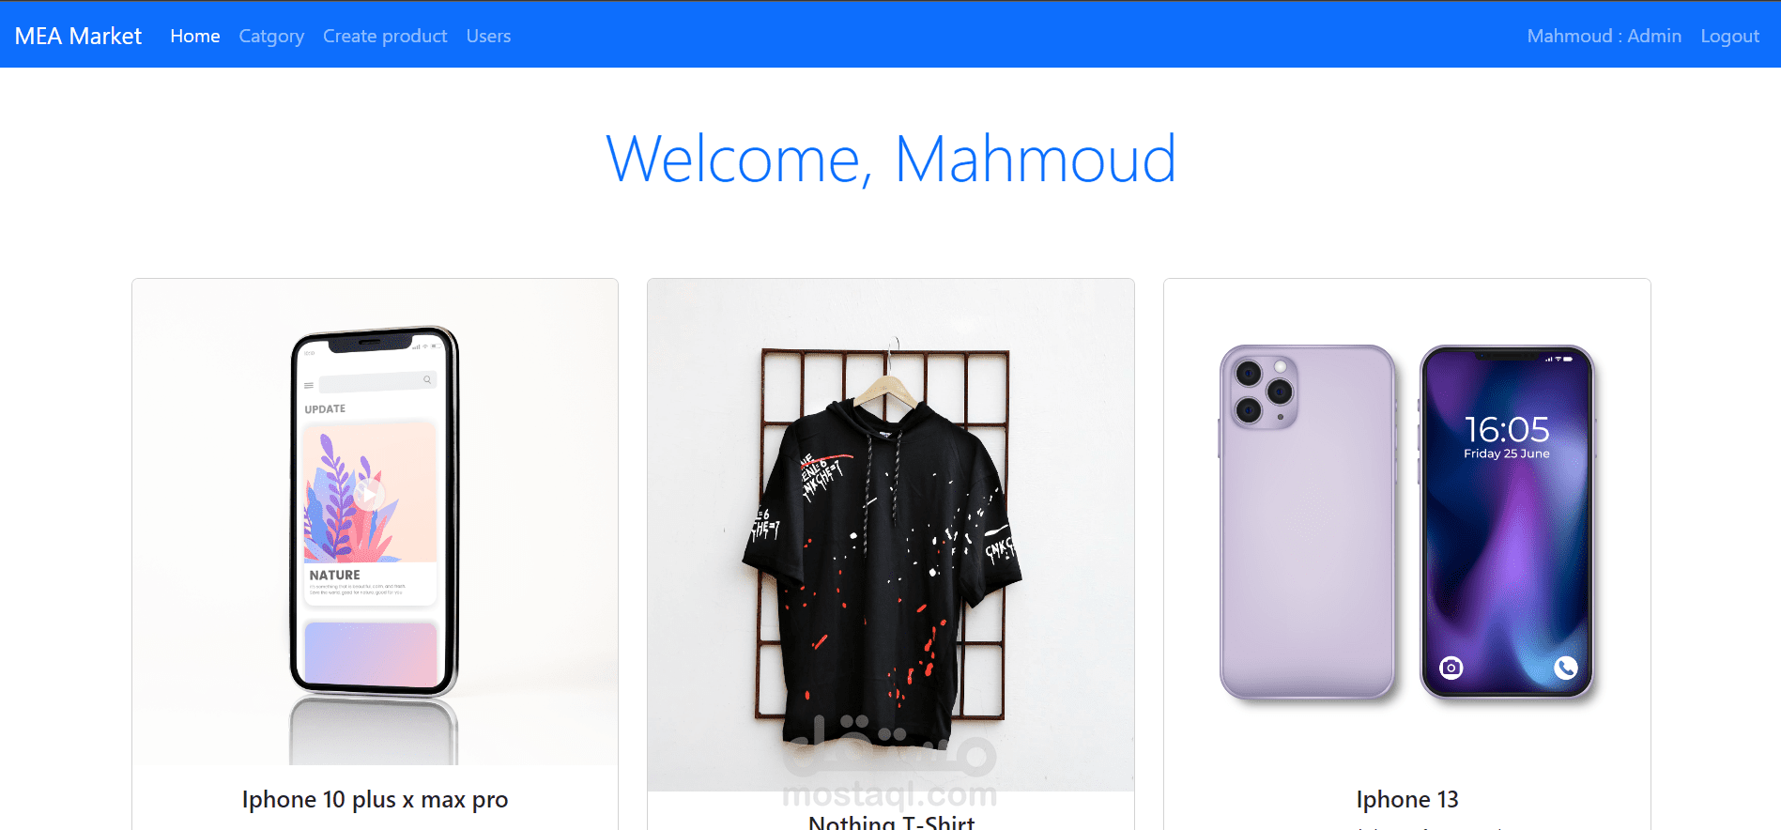The image size is (1781, 830).
Task: Select the Iphone 10 plus x max pro title
Action: coord(375,799)
